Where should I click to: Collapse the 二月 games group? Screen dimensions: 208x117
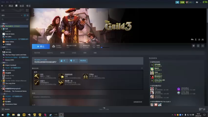click(x=2, y=94)
